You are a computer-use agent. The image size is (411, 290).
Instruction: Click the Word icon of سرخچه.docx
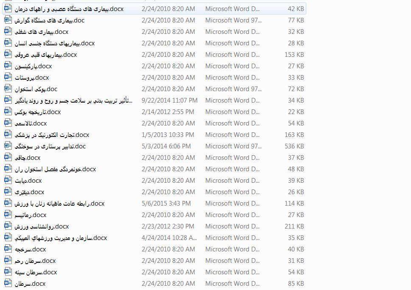pos(8,249)
